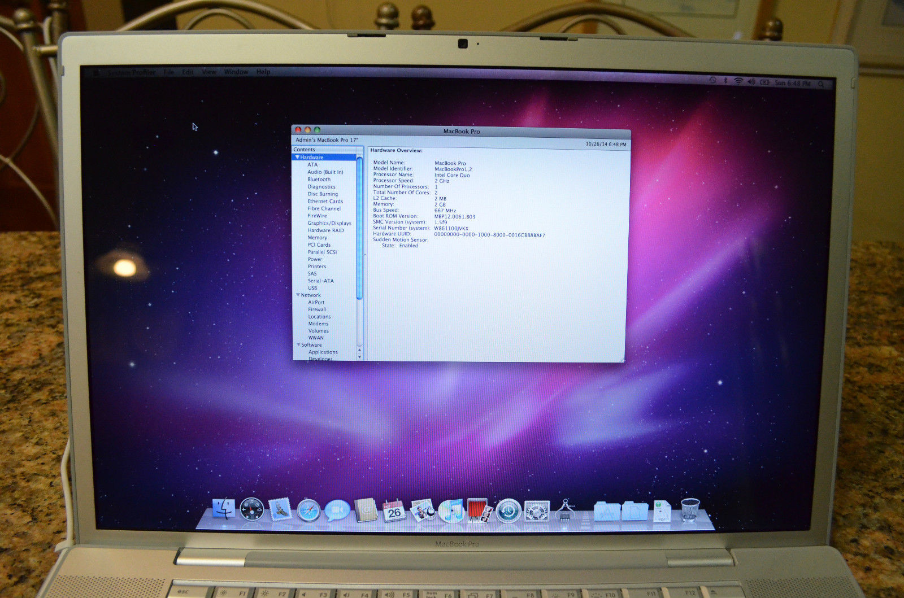Select AirPort under Network

click(316, 303)
